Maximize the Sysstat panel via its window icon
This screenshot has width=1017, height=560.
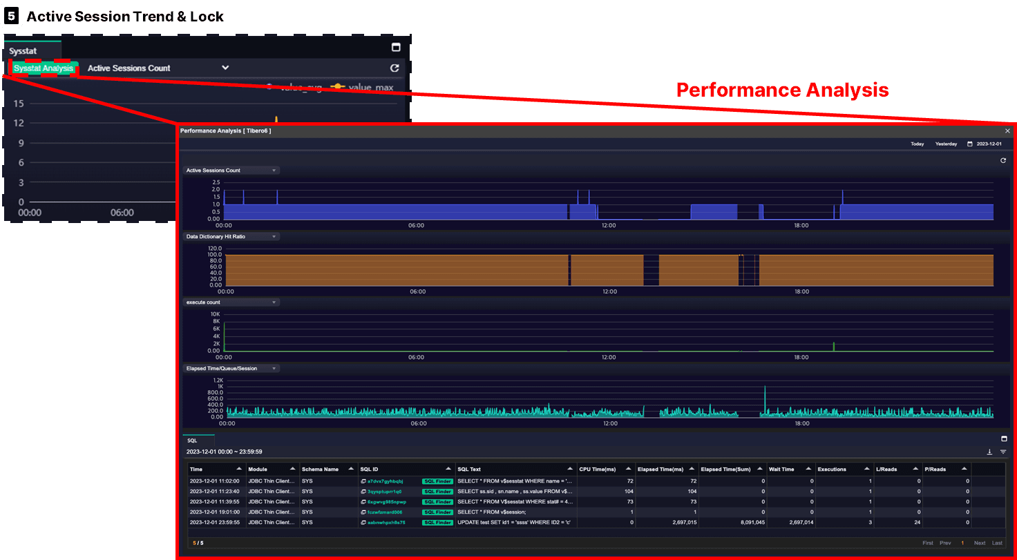click(x=396, y=48)
